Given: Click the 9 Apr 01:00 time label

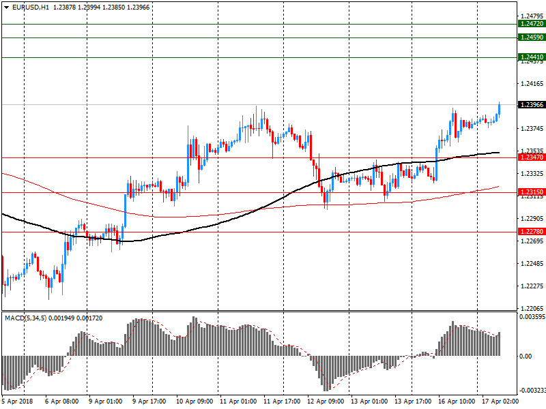Looking at the screenshot, I should (x=106, y=402).
